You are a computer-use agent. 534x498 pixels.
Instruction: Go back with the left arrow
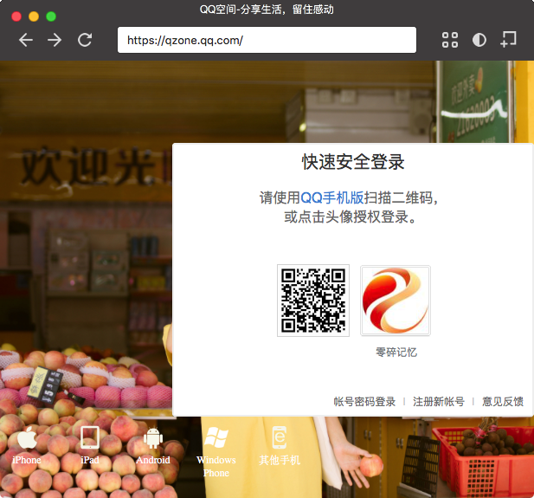click(x=26, y=40)
